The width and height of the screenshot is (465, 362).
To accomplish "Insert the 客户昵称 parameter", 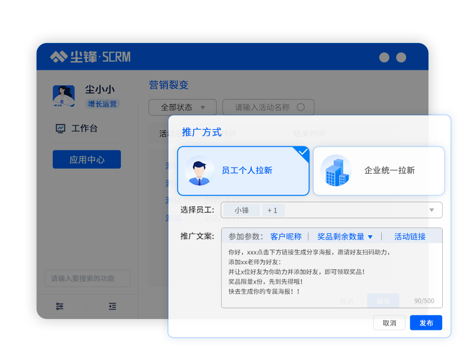I will tap(286, 236).
